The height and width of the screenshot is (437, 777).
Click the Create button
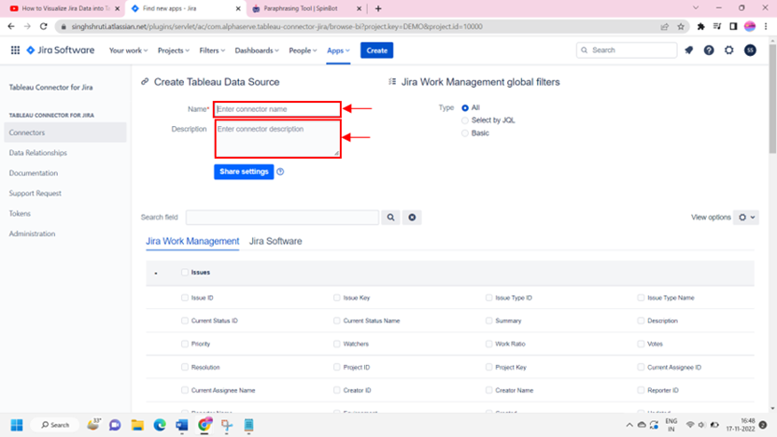pyautogui.click(x=376, y=50)
